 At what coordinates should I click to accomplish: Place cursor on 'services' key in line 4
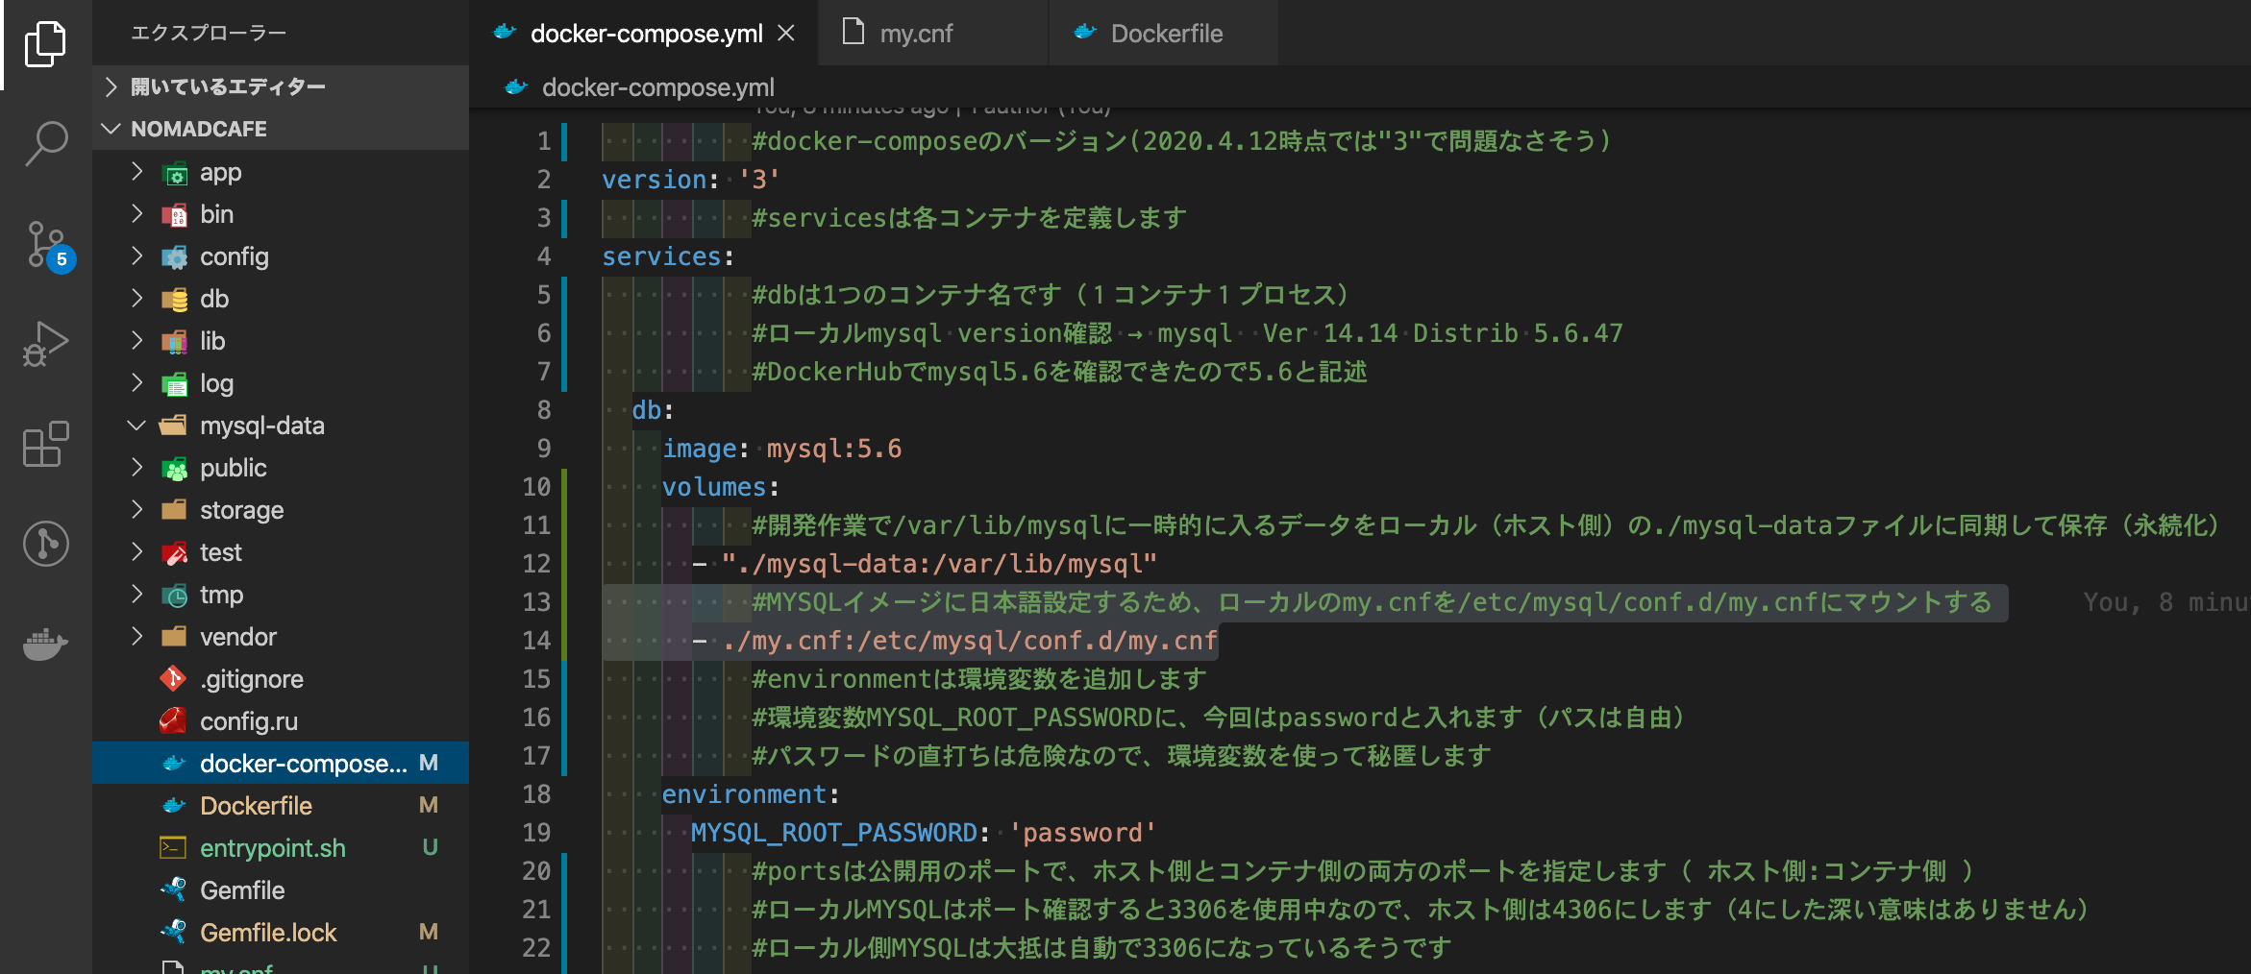tap(662, 256)
